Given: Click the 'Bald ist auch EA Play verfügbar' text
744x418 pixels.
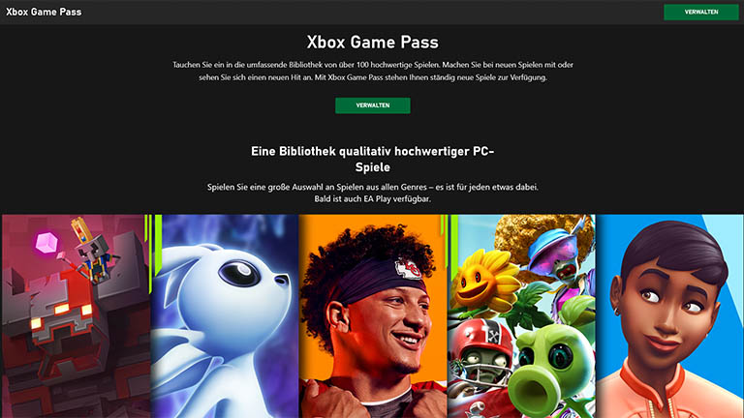Looking at the screenshot, I should click(372, 199).
